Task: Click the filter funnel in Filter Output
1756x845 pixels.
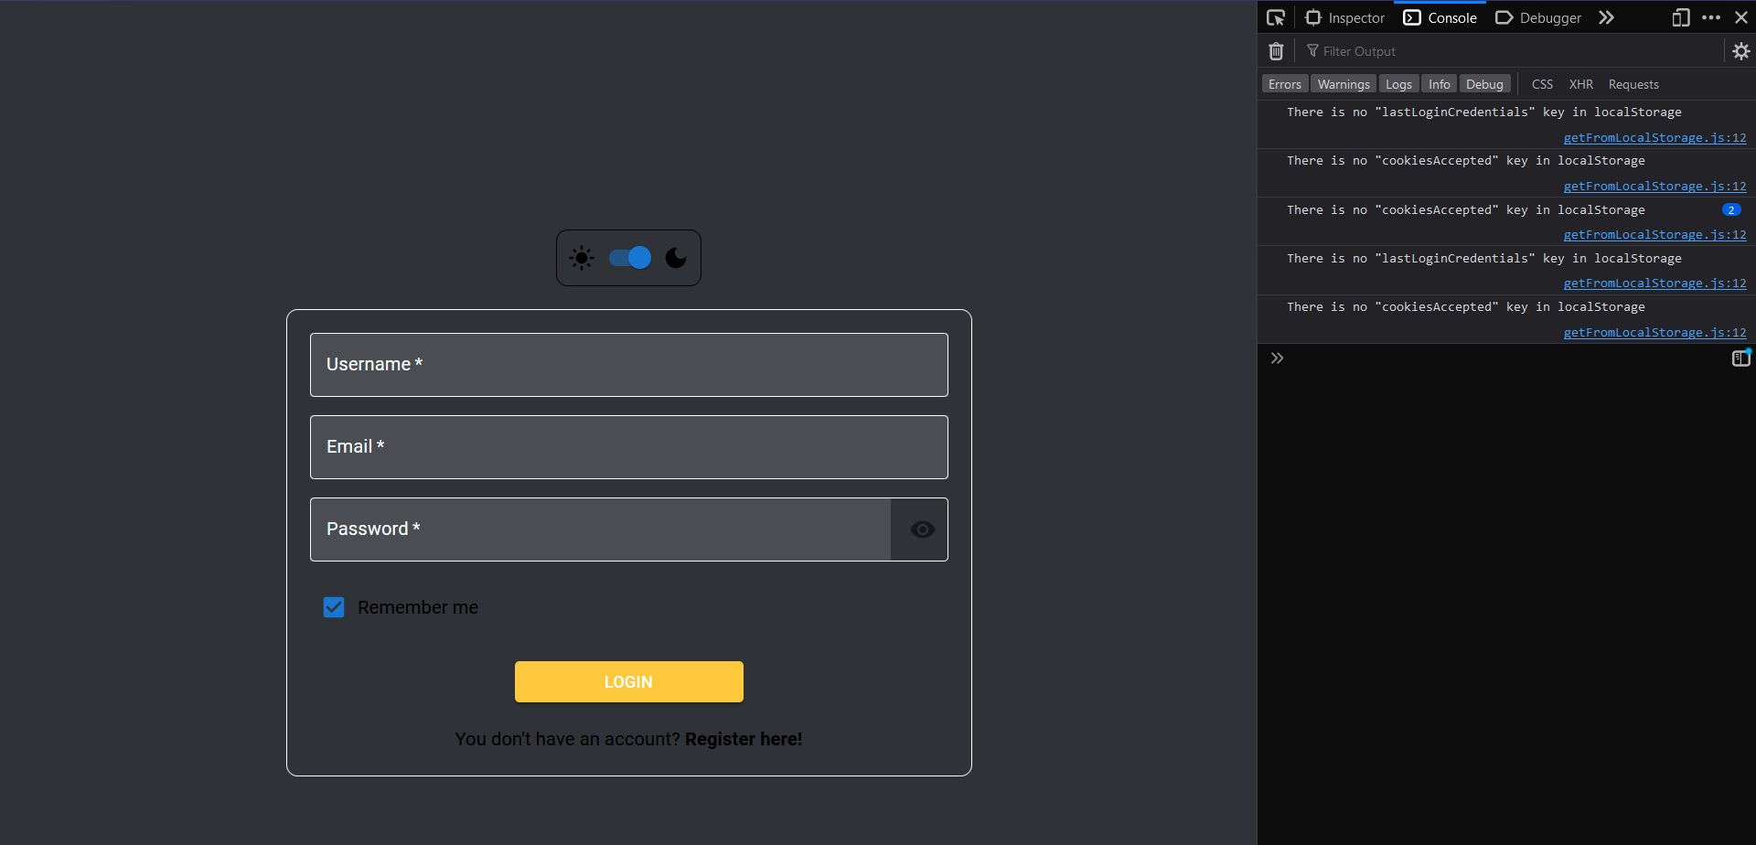Action: pos(1312,50)
